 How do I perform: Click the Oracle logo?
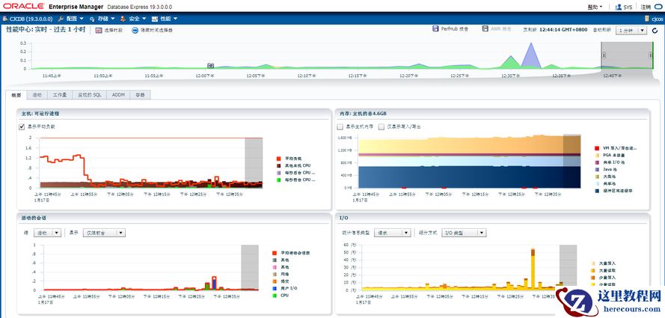click(23, 6)
